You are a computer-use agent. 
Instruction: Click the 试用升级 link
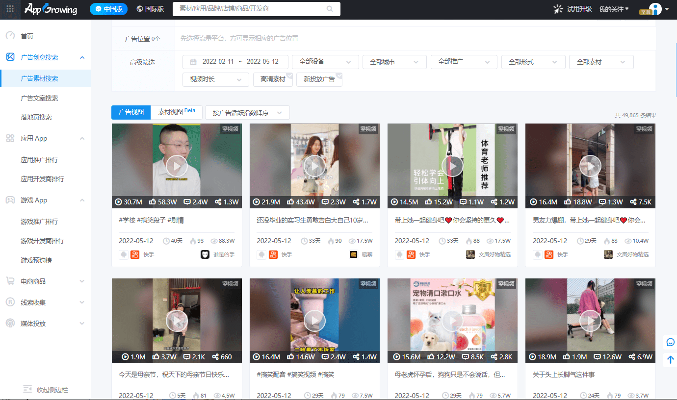pos(573,9)
